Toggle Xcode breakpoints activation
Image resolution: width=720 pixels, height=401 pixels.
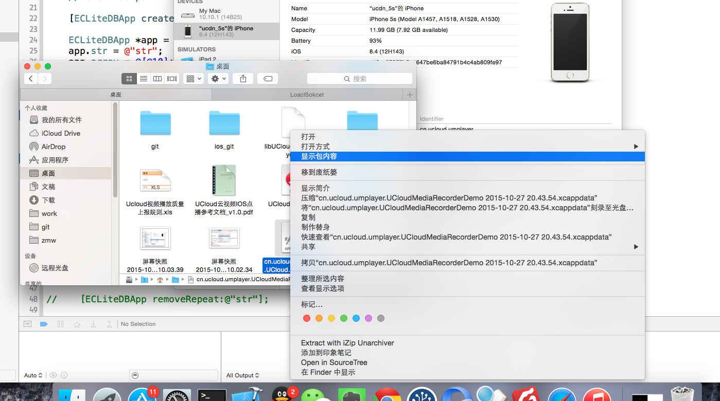[x=44, y=324]
